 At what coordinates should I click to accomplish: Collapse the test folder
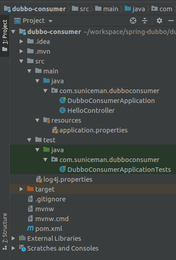(29, 140)
